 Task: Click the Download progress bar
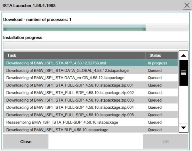click(96, 28)
